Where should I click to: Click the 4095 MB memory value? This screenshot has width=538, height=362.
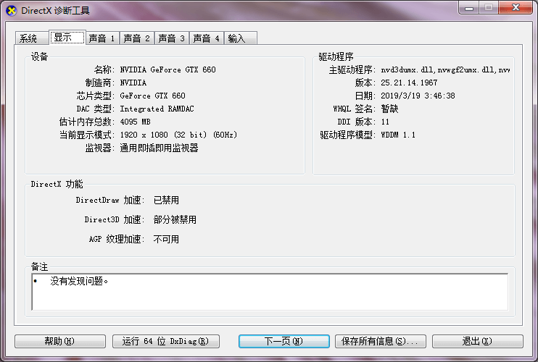pyautogui.click(x=135, y=122)
